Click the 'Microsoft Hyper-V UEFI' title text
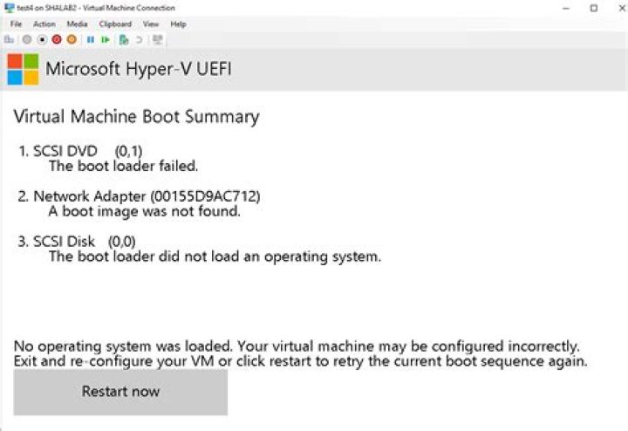 pos(139,69)
